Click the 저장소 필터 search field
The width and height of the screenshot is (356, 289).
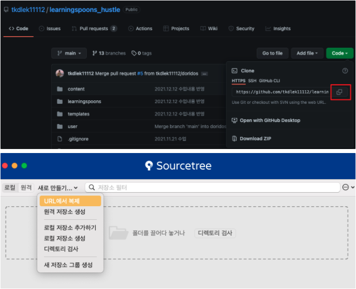213,188
